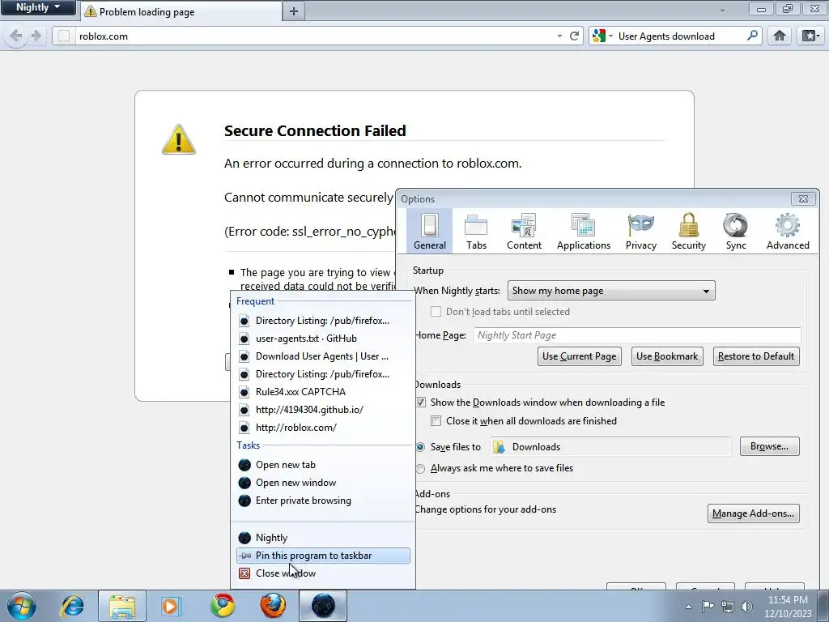Select Save files to radio button
This screenshot has width=829, height=622.
click(420, 447)
